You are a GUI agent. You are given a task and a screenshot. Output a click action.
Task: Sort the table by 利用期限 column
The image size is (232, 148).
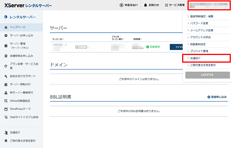[138, 39]
